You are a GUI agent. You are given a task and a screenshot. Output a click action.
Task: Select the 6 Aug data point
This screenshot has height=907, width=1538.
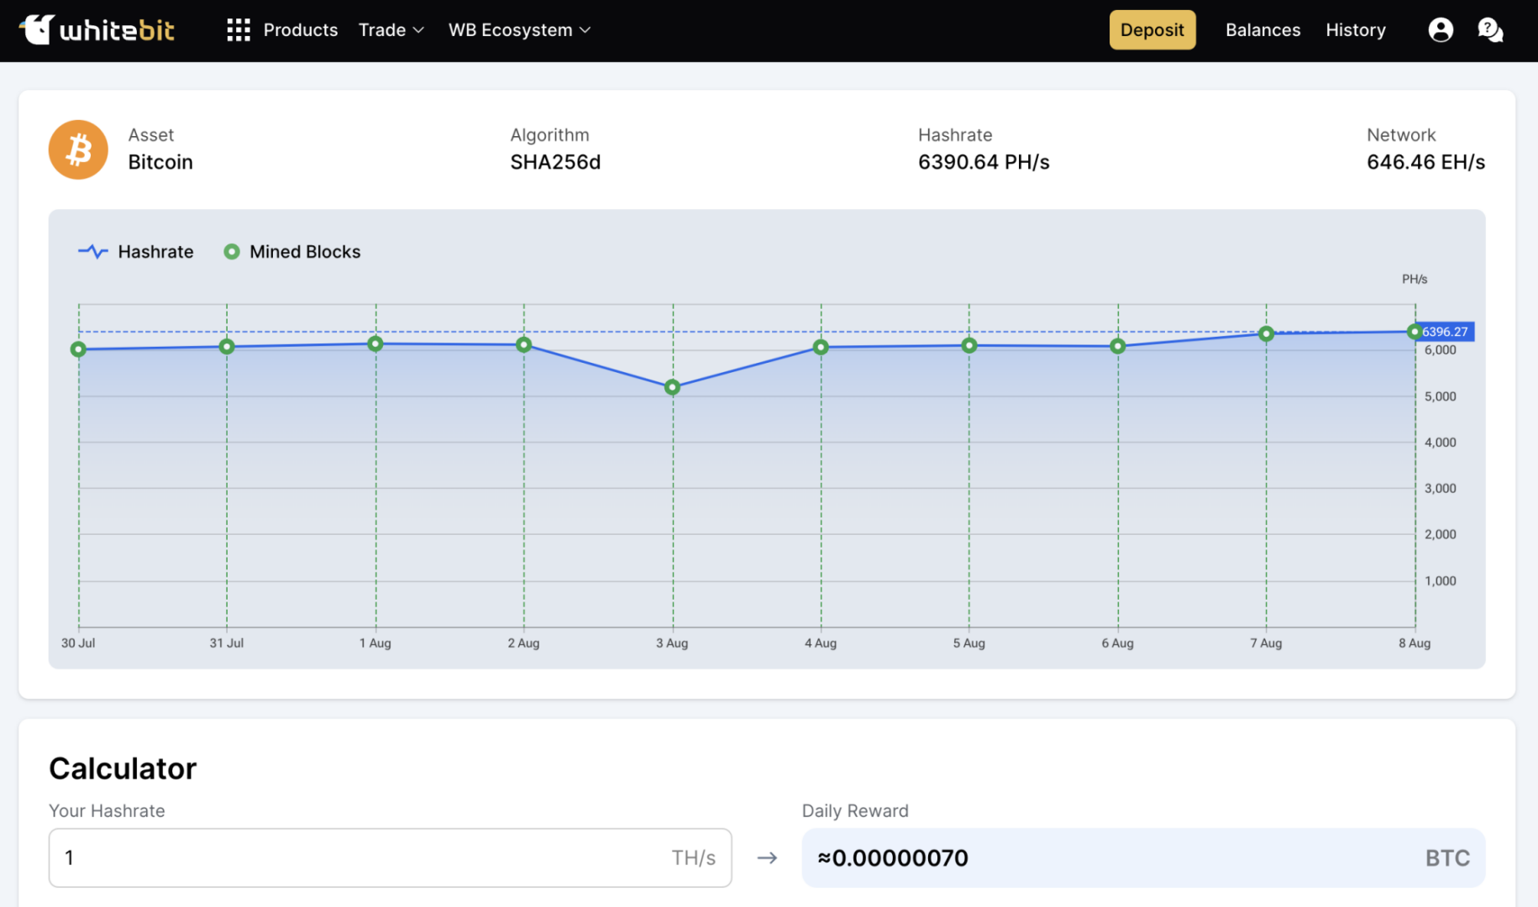1118,347
